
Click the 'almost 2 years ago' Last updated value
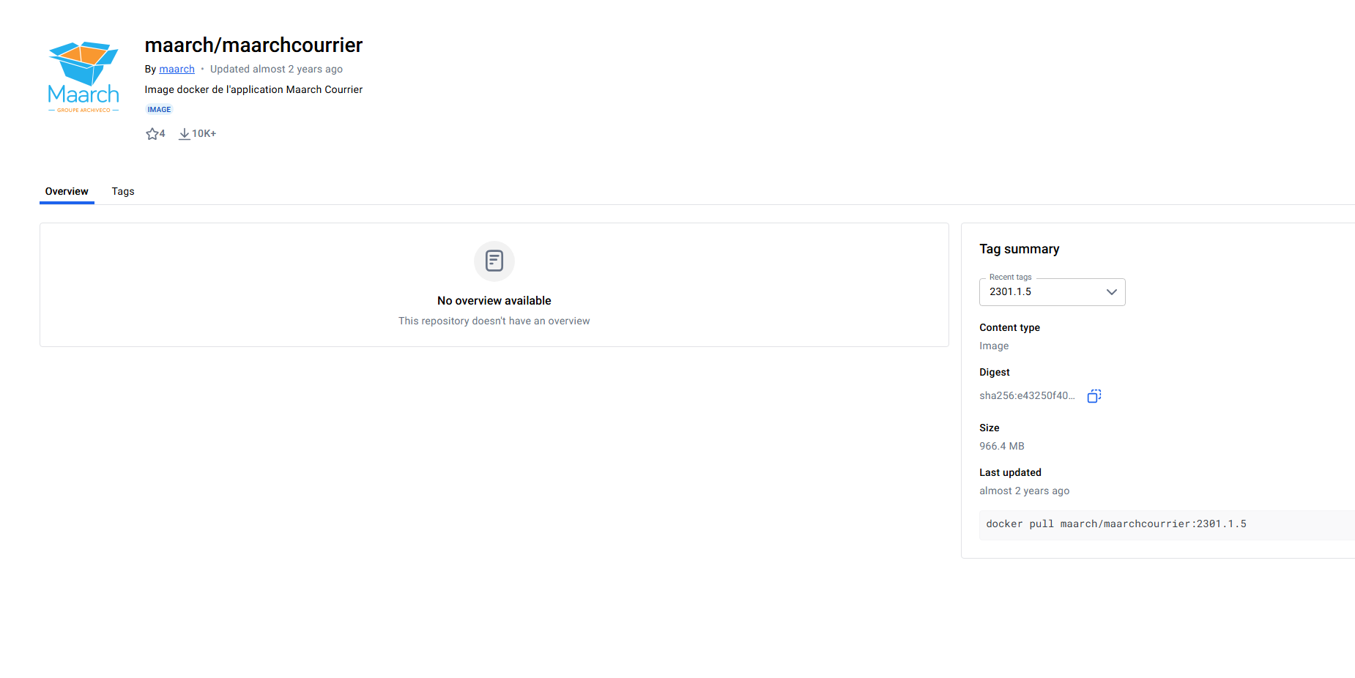click(x=1024, y=491)
